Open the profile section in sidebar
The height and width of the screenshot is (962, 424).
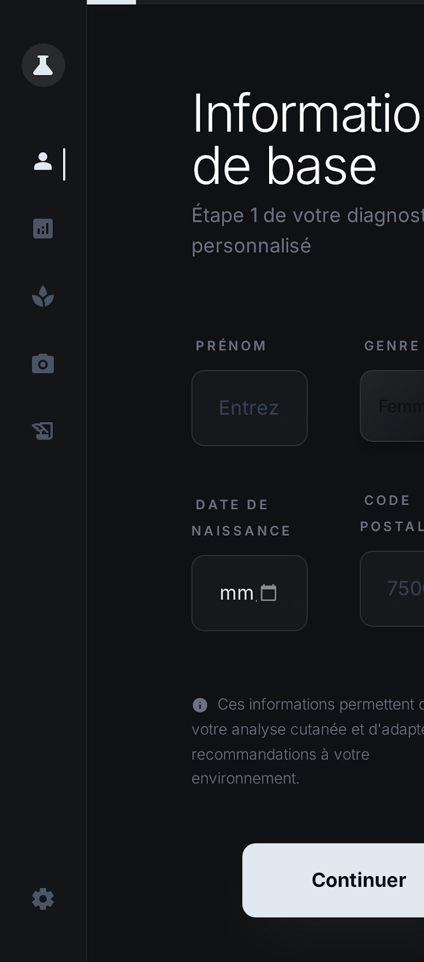coord(43,162)
